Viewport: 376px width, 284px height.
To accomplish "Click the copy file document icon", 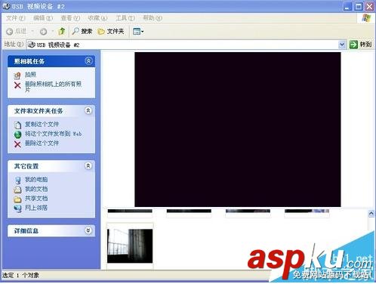I will (x=17, y=125).
